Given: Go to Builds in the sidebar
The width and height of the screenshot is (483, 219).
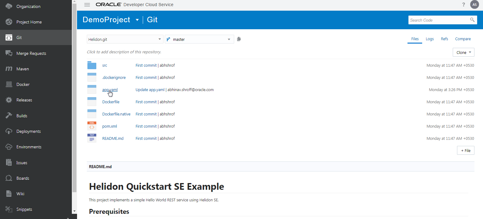Looking at the screenshot, I should click(x=22, y=116).
